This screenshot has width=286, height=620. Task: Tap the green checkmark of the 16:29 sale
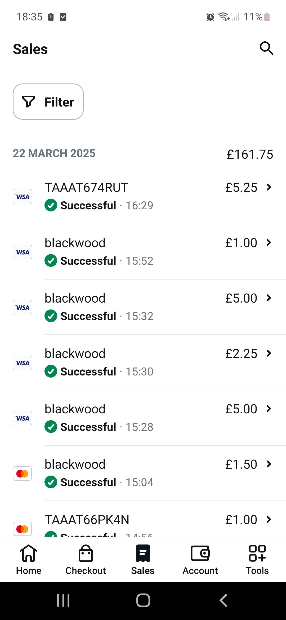[51, 205]
